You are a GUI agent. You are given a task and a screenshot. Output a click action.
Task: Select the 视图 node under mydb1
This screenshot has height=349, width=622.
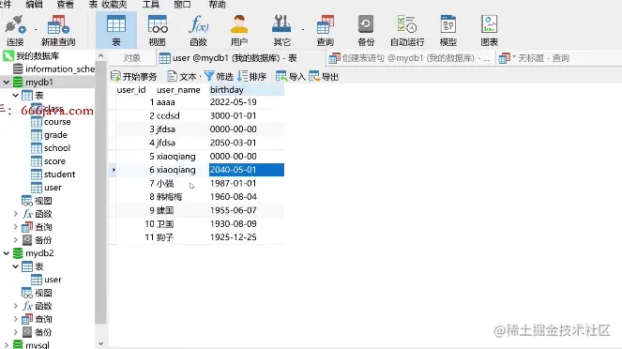click(37, 201)
